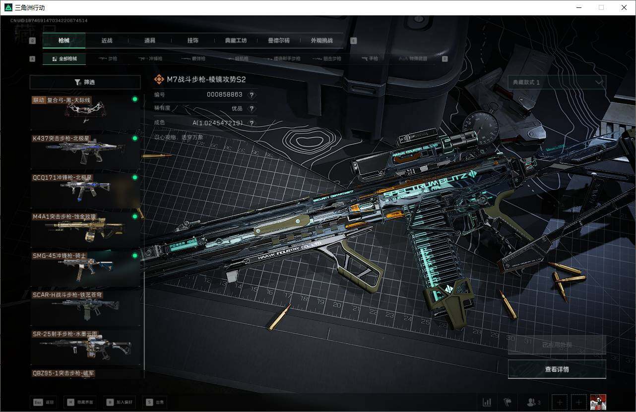Select the 复合弓-黑-天际线 skin thumbnail
Screen dimensions: 636x412
coord(85,112)
